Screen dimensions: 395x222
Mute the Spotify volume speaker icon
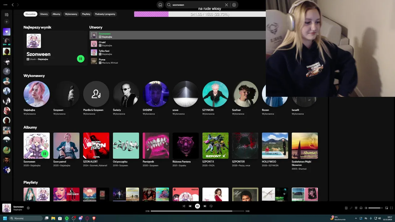click(x=366, y=208)
